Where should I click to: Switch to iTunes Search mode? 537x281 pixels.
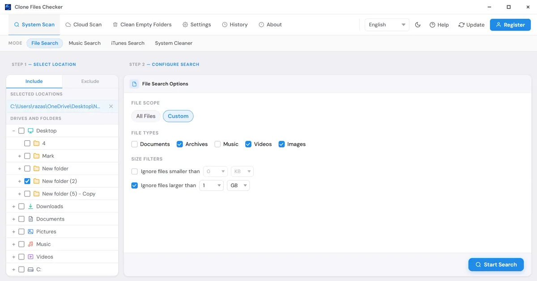128,43
